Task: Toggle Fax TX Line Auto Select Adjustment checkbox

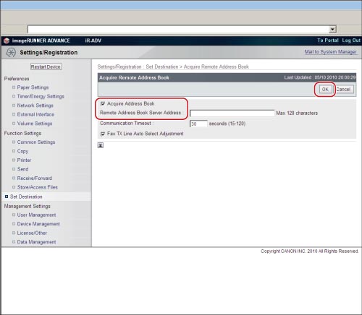Action: tap(103, 134)
